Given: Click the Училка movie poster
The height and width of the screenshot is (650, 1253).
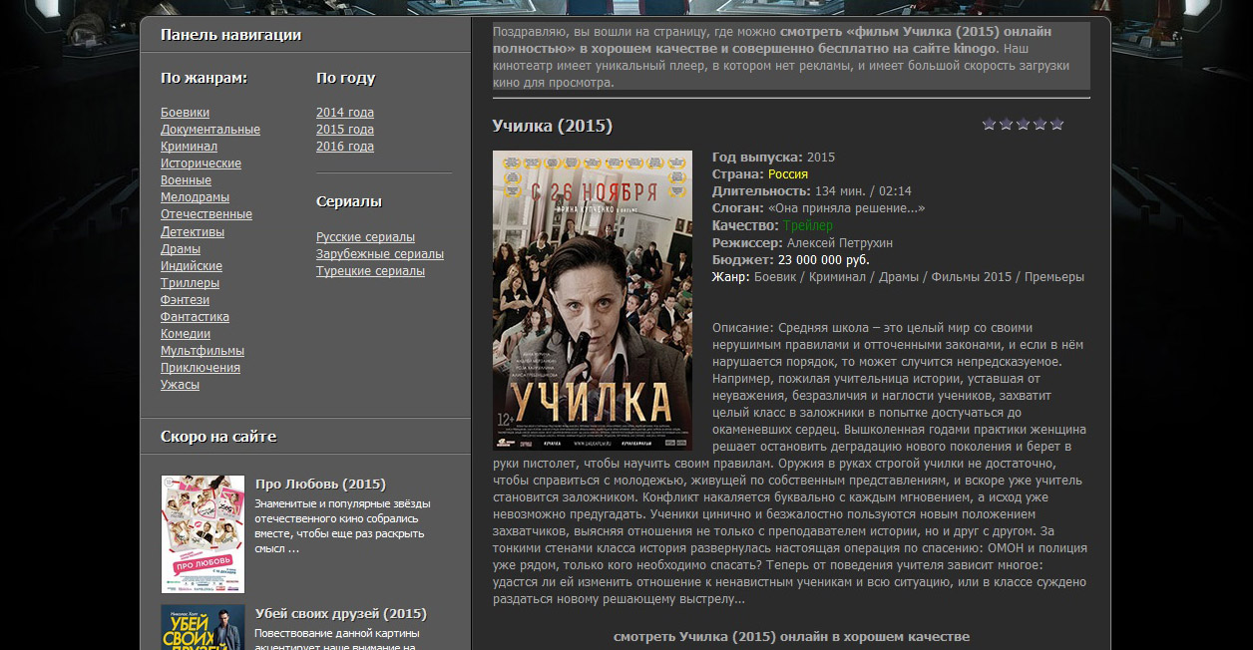Looking at the screenshot, I should coord(593,300).
